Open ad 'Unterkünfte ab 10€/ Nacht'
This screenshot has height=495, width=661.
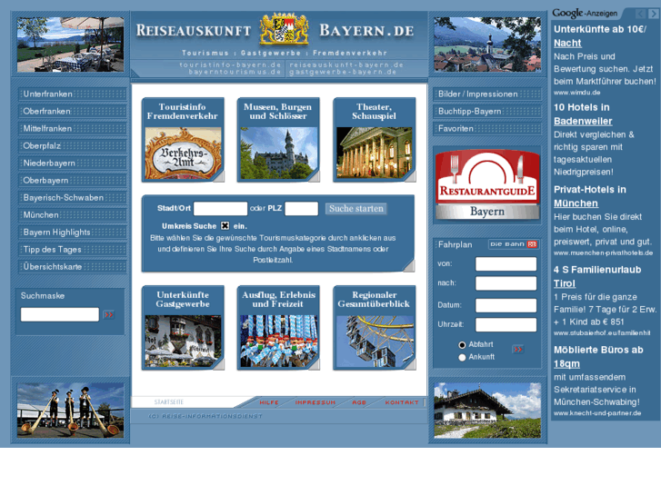click(600, 35)
